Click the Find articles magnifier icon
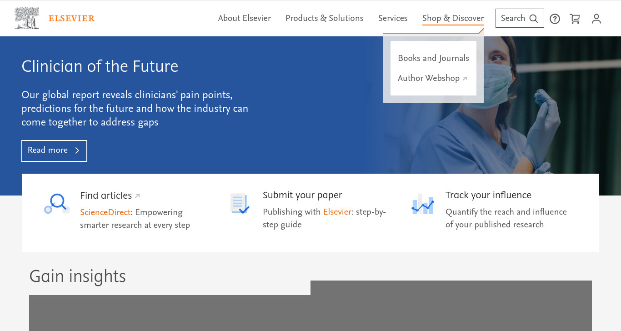The height and width of the screenshot is (331, 621). pyautogui.click(x=57, y=204)
